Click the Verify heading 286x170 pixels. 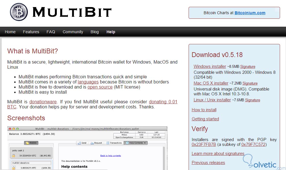[x=200, y=129]
